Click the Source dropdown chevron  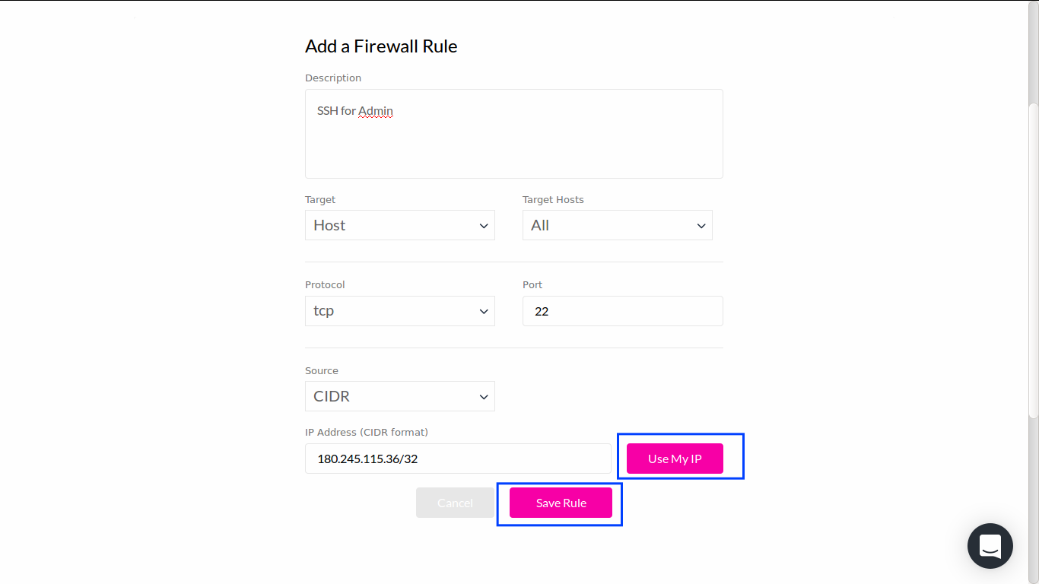pos(484,396)
